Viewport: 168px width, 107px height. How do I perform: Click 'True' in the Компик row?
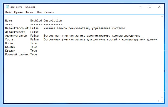tap(34, 47)
